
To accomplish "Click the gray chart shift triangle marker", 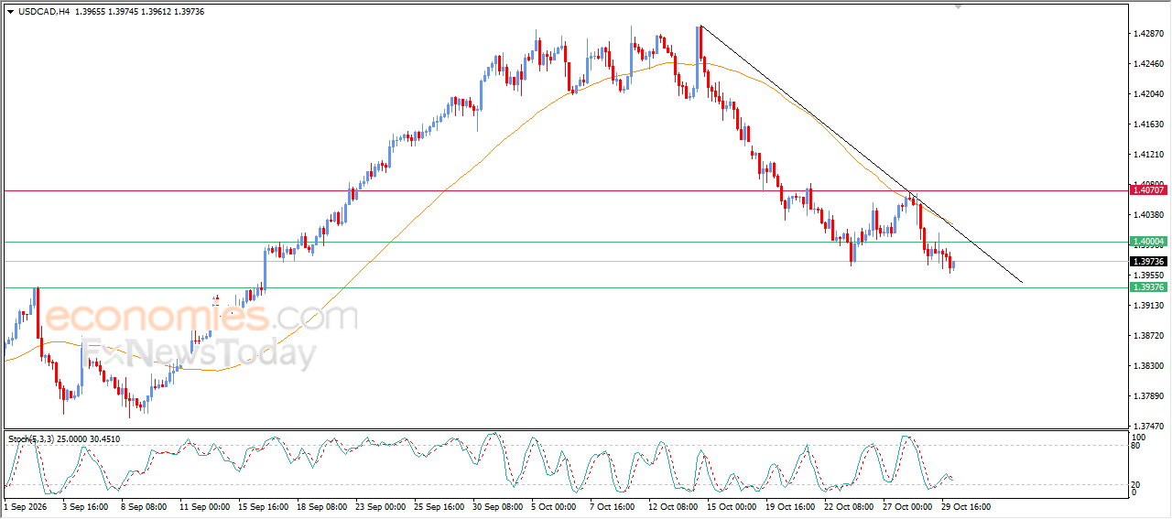I will [958, 6].
